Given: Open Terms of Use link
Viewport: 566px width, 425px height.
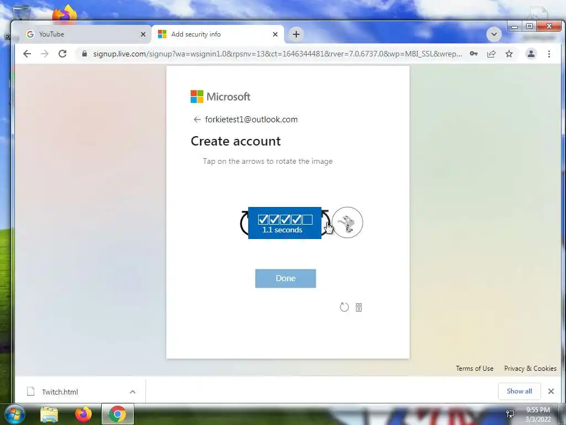Looking at the screenshot, I should [474, 368].
